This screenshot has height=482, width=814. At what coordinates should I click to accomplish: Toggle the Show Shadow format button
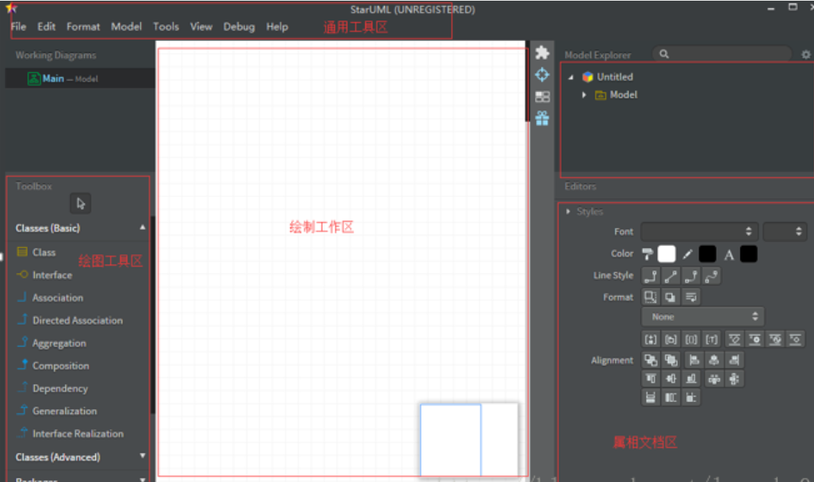pyautogui.click(x=671, y=297)
